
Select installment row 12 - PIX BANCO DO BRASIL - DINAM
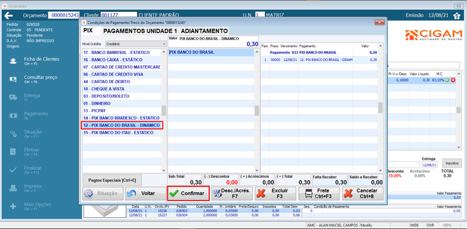(x=319, y=60)
